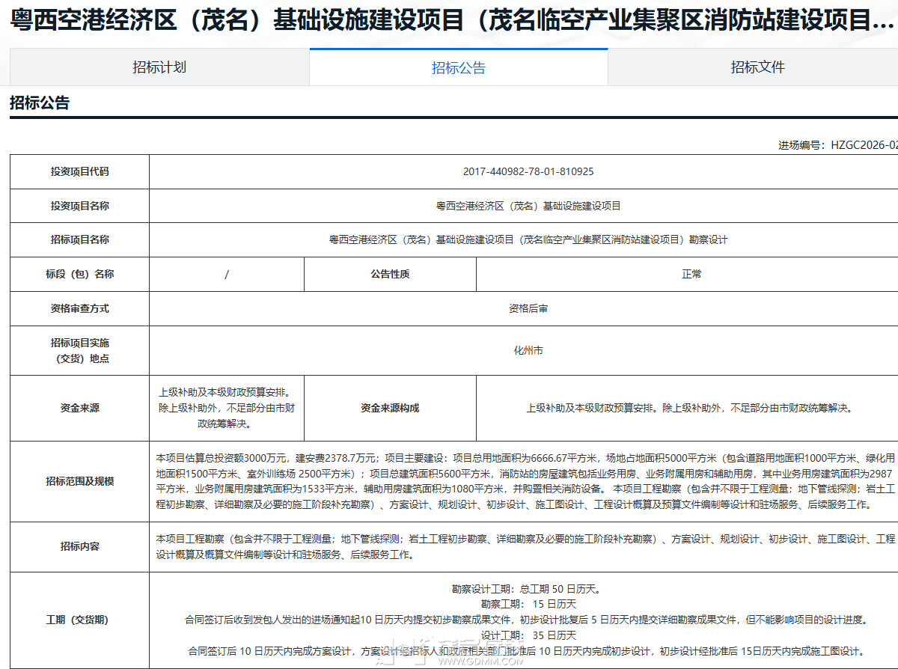Switch to the 招标计划 tab
Image resolution: width=898 pixels, height=669 pixels.
coord(159,67)
